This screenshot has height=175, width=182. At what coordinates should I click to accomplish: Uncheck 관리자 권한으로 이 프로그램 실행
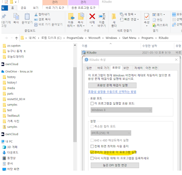[92, 152]
